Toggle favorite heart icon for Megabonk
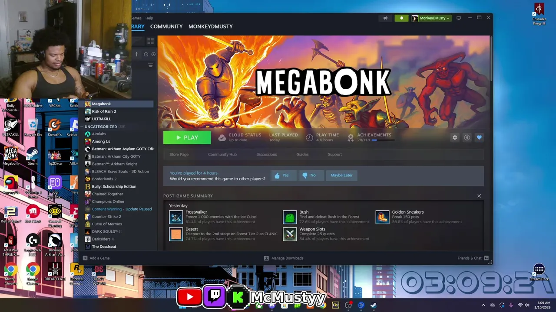This screenshot has height=312, width=556. [x=479, y=137]
